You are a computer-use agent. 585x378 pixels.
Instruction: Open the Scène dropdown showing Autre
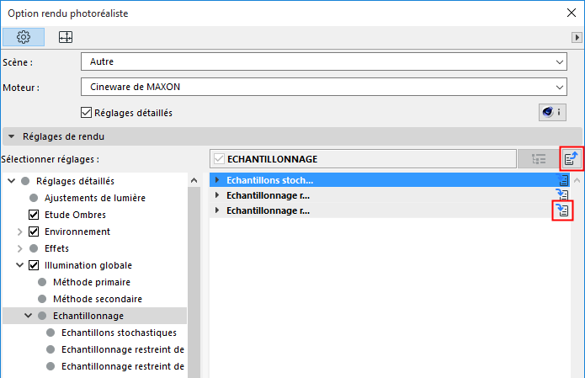click(324, 61)
